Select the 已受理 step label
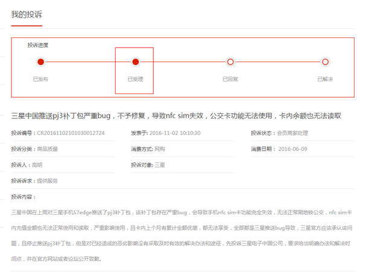The image size is (392, 272). click(x=135, y=79)
